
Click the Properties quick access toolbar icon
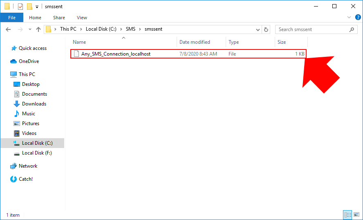click(20, 7)
